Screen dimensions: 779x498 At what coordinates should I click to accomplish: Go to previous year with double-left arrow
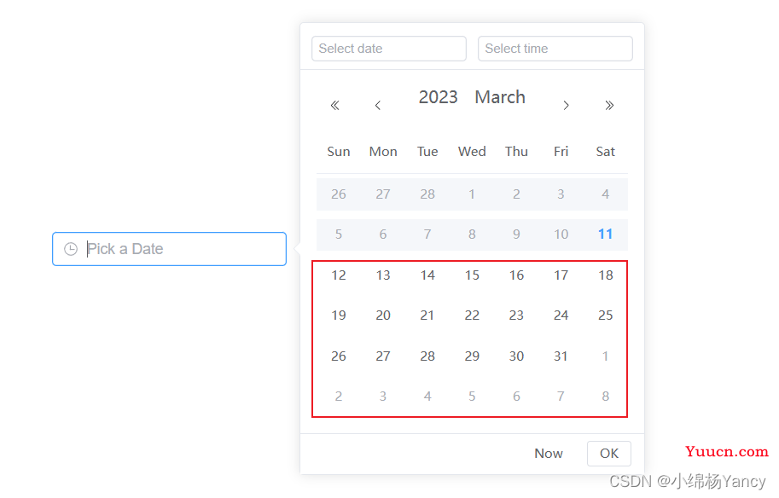click(334, 105)
